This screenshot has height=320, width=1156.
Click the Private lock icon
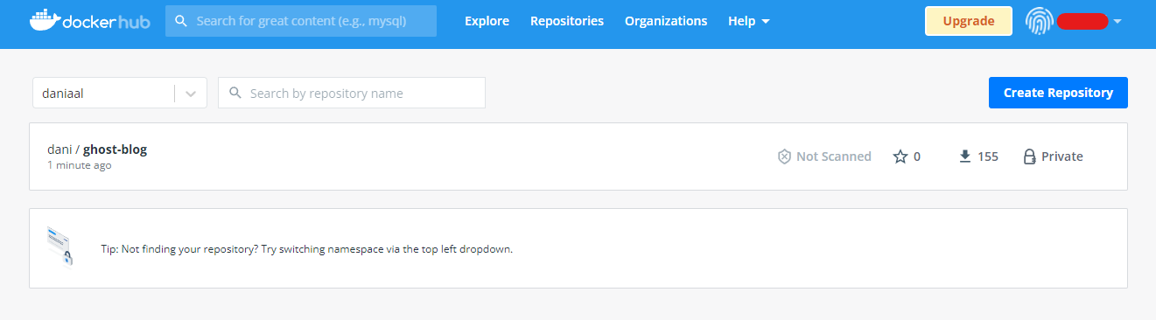(1030, 157)
